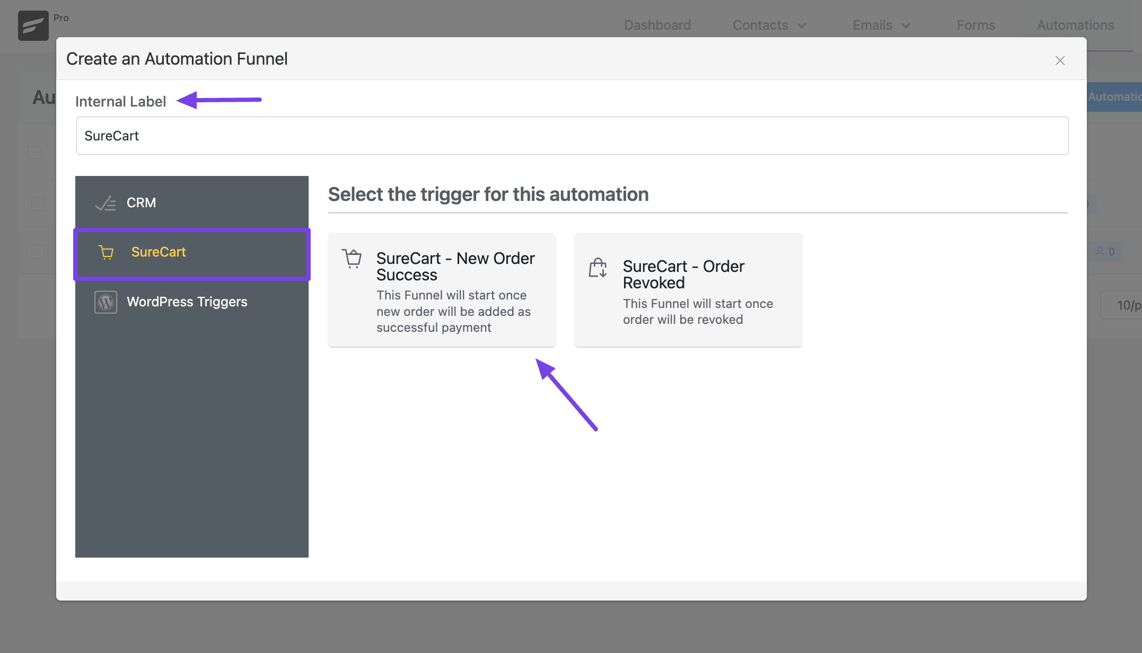Click the SureCart cart icon in sidebar
1142x653 pixels.
tap(106, 252)
